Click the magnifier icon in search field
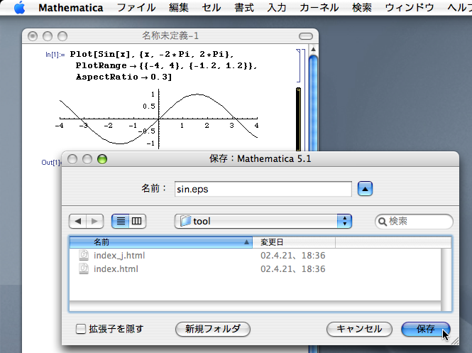The width and height of the screenshot is (472, 353). [382, 222]
